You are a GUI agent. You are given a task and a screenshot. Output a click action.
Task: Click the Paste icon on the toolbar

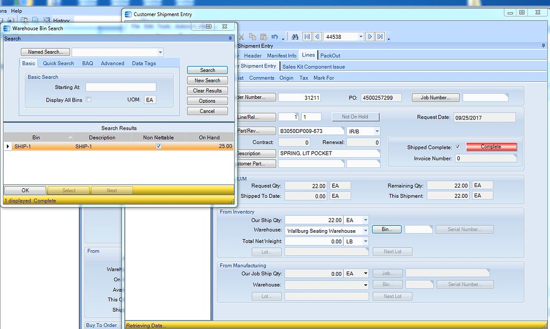(x=264, y=36)
